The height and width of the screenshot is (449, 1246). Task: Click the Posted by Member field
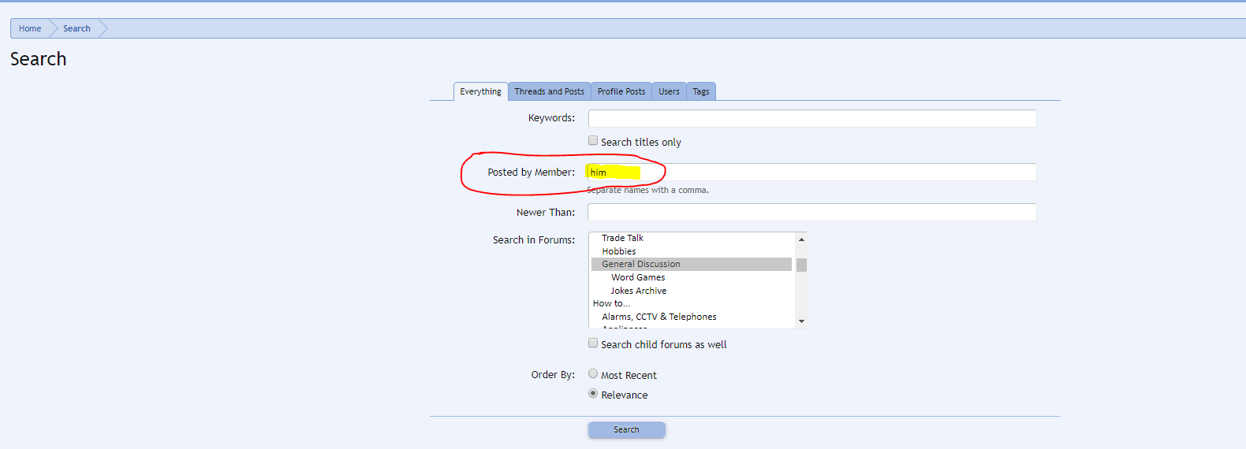tap(811, 173)
